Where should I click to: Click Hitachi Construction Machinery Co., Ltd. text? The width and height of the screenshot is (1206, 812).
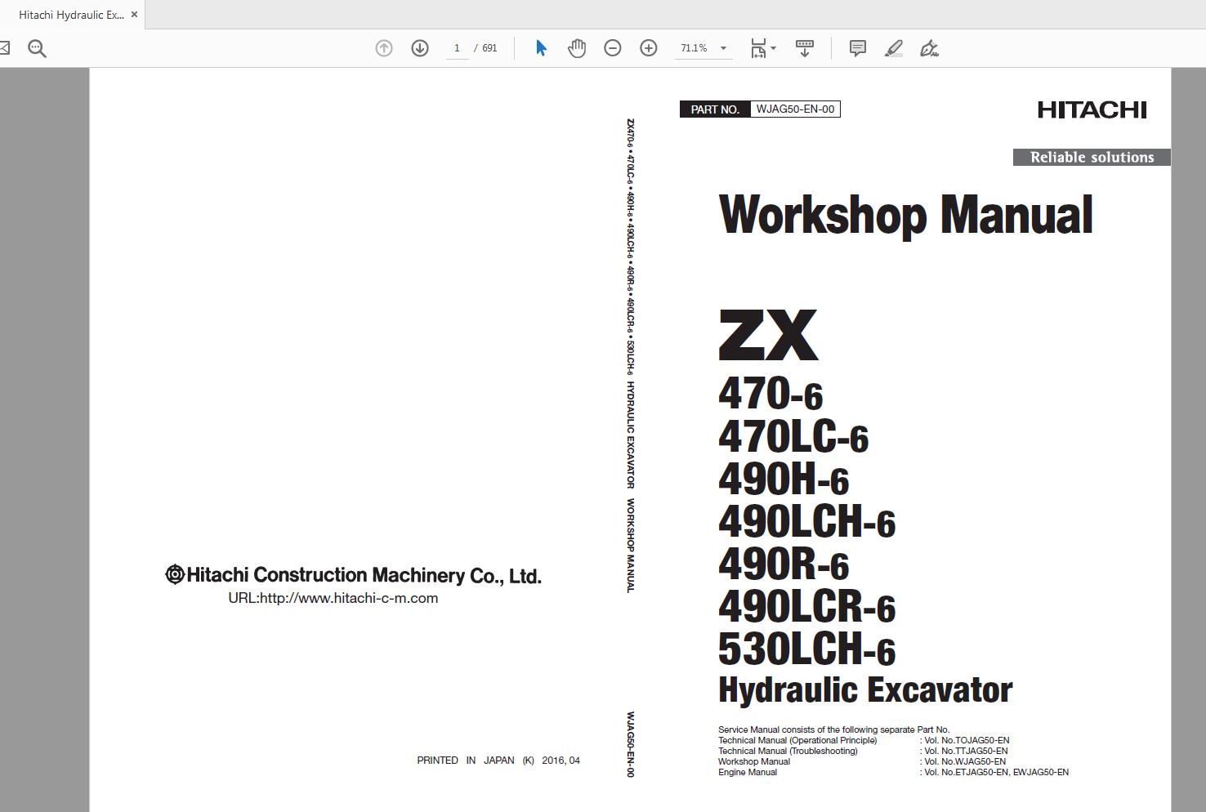(353, 575)
